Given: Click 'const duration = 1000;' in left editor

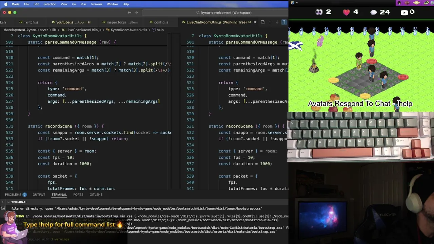Looking at the screenshot, I should [64, 164].
